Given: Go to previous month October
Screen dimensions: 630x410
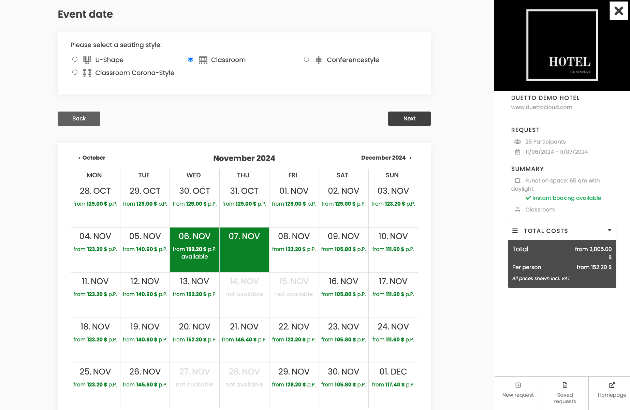Looking at the screenshot, I should point(92,158).
